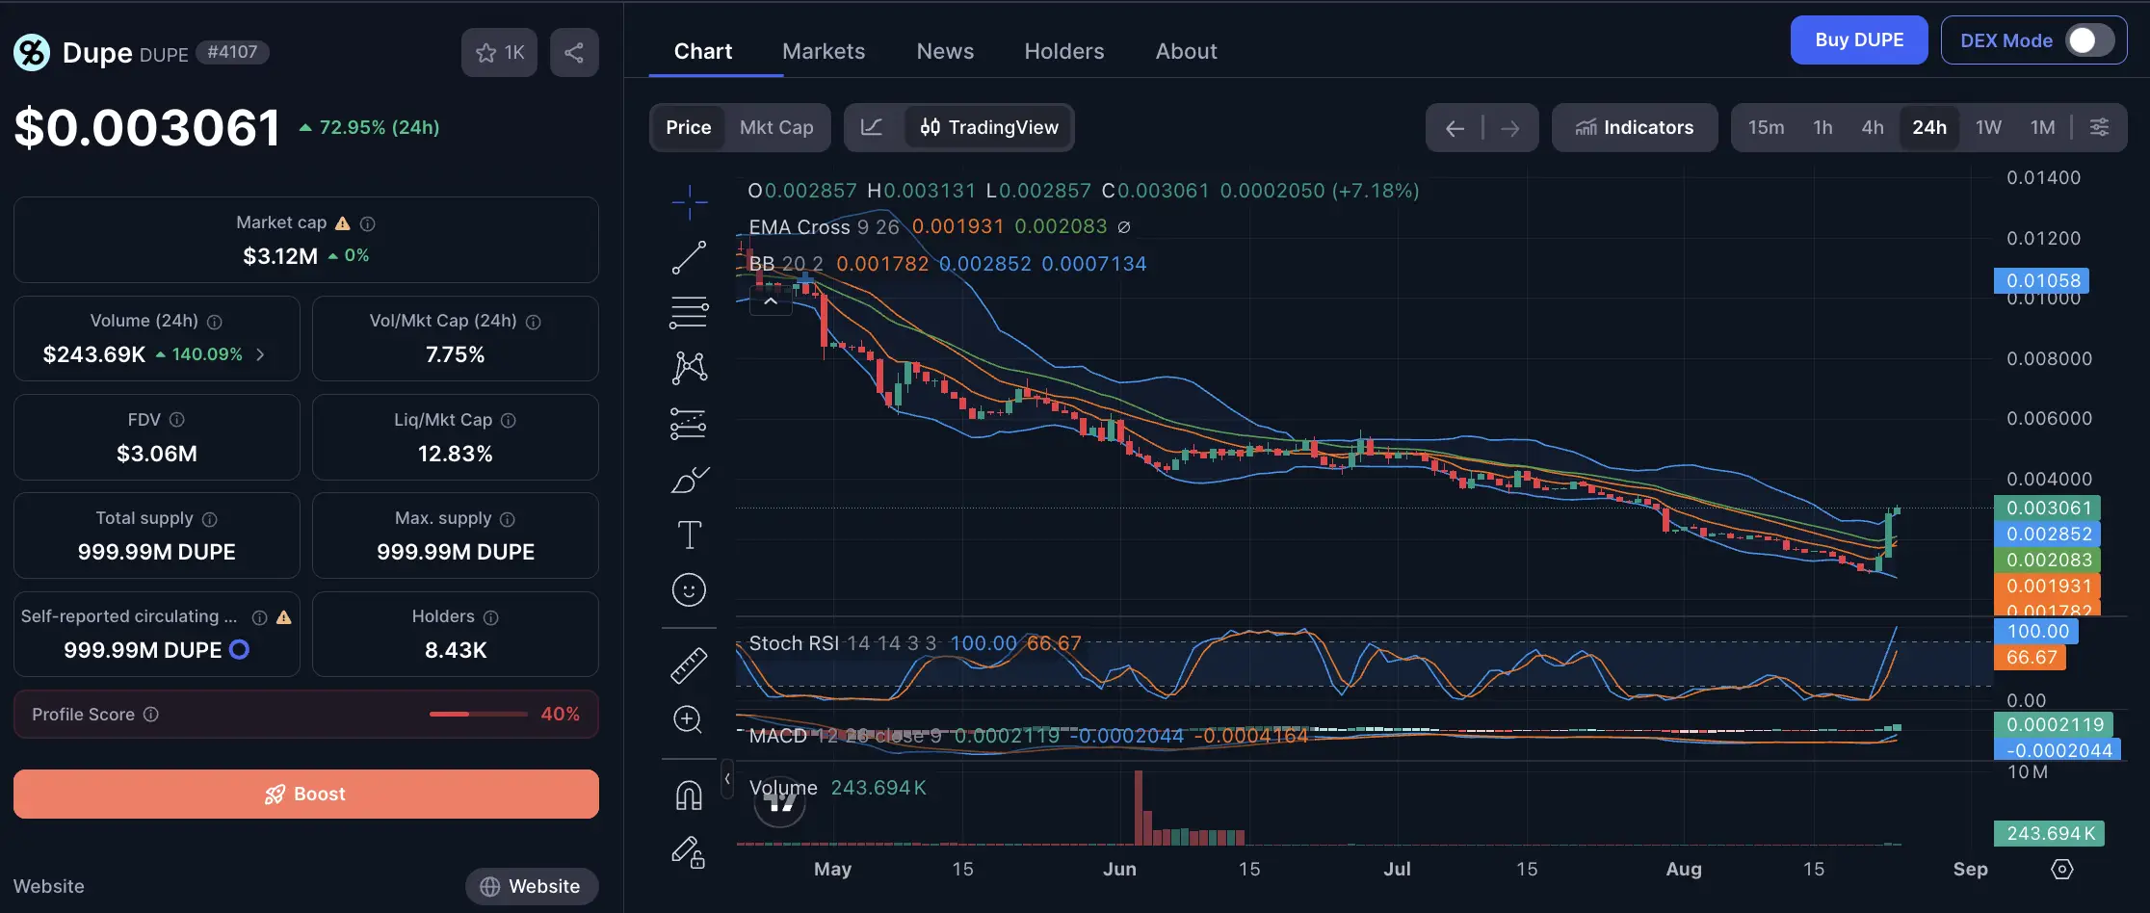Viewport: 2150px width, 913px height.
Task: Open chart settings sliders icon
Action: [2099, 127]
